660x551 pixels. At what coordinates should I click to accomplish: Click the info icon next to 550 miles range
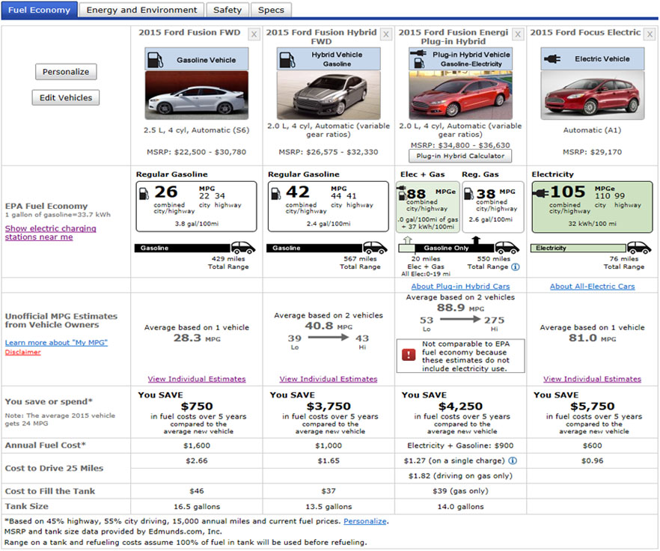515,267
